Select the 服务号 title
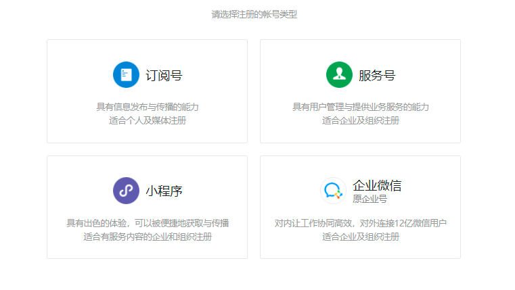Screen dimensions: 515x290 [377, 76]
